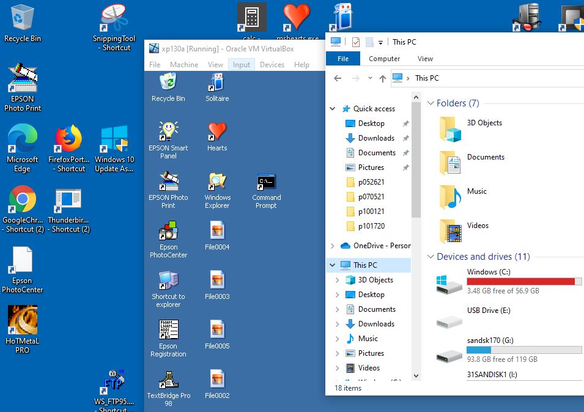The width and height of the screenshot is (584, 412).
Task: Open the VirtualBox Help menu
Action: 301,65
